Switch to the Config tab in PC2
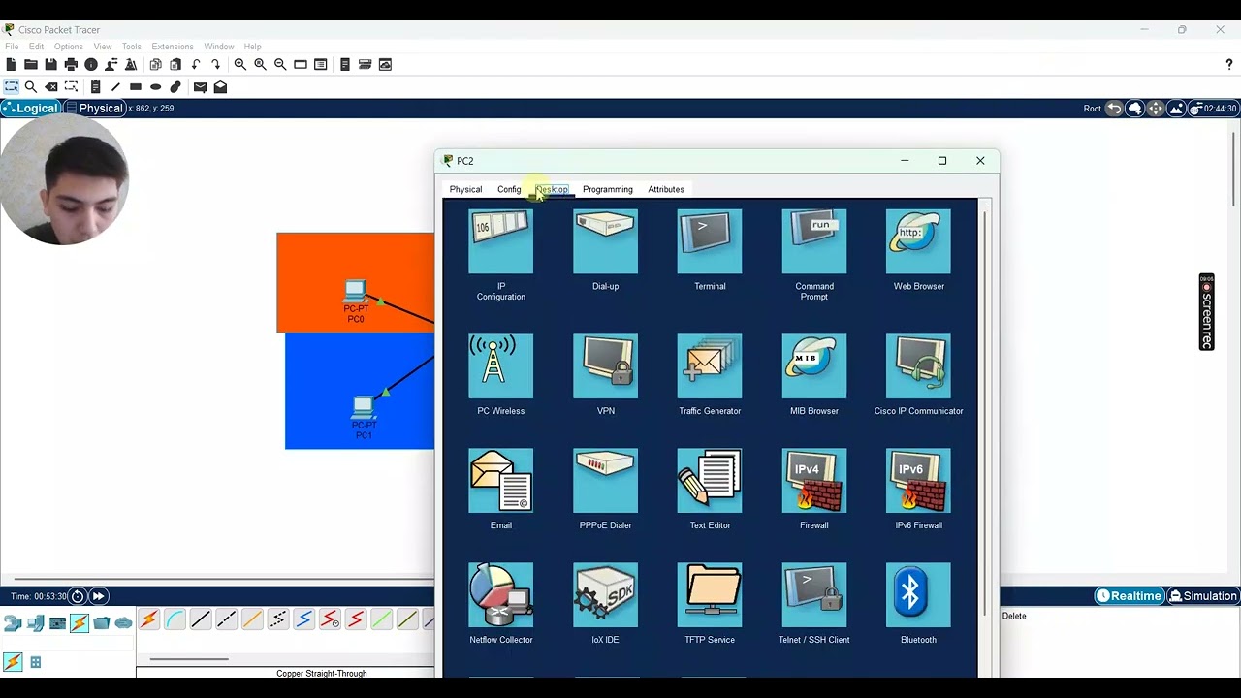 (x=509, y=189)
